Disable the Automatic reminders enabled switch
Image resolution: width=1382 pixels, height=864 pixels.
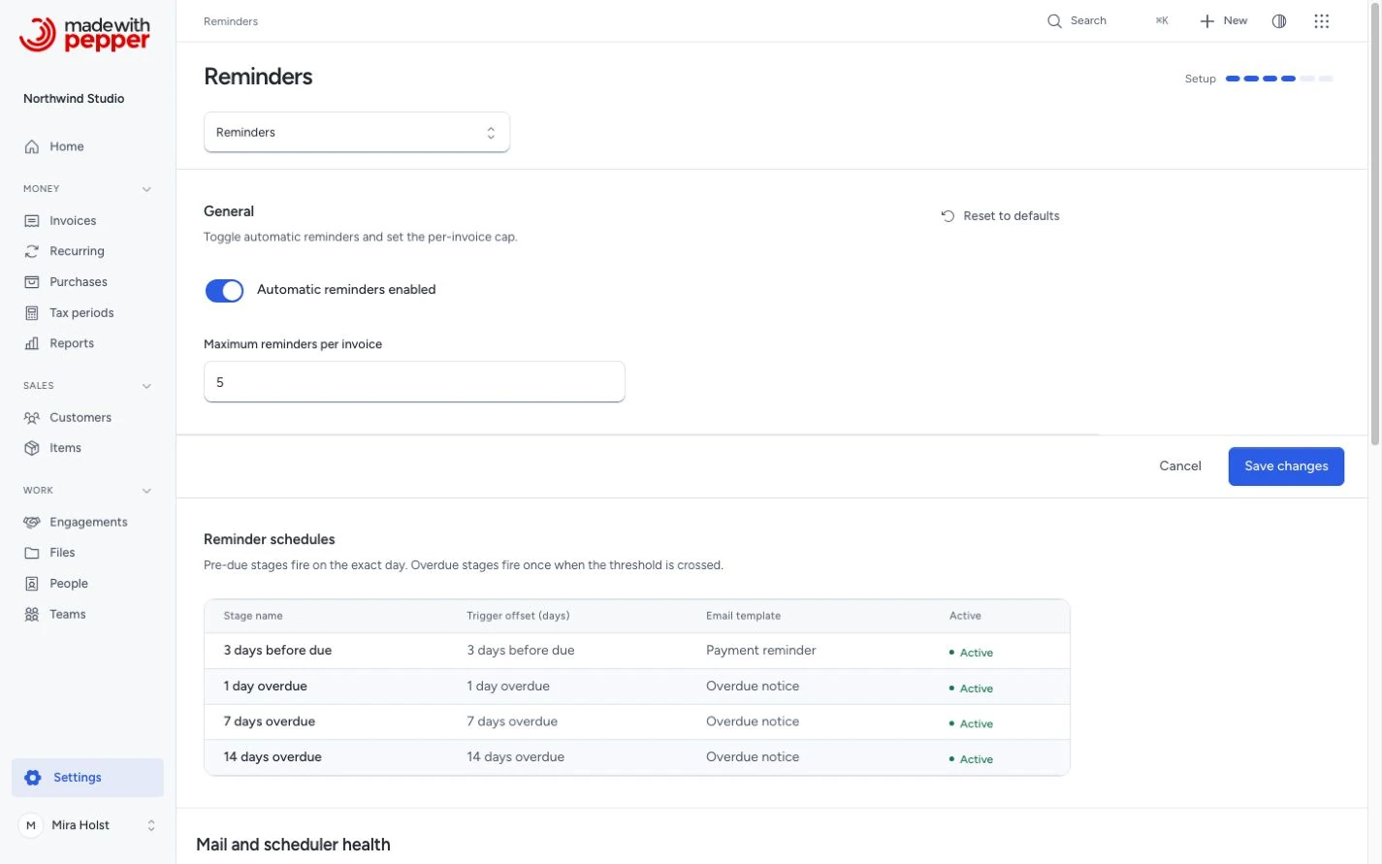click(224, 290)
